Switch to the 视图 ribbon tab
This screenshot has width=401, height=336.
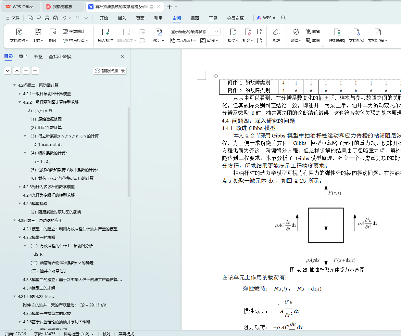pyautogui.click(x=195, y=18)
